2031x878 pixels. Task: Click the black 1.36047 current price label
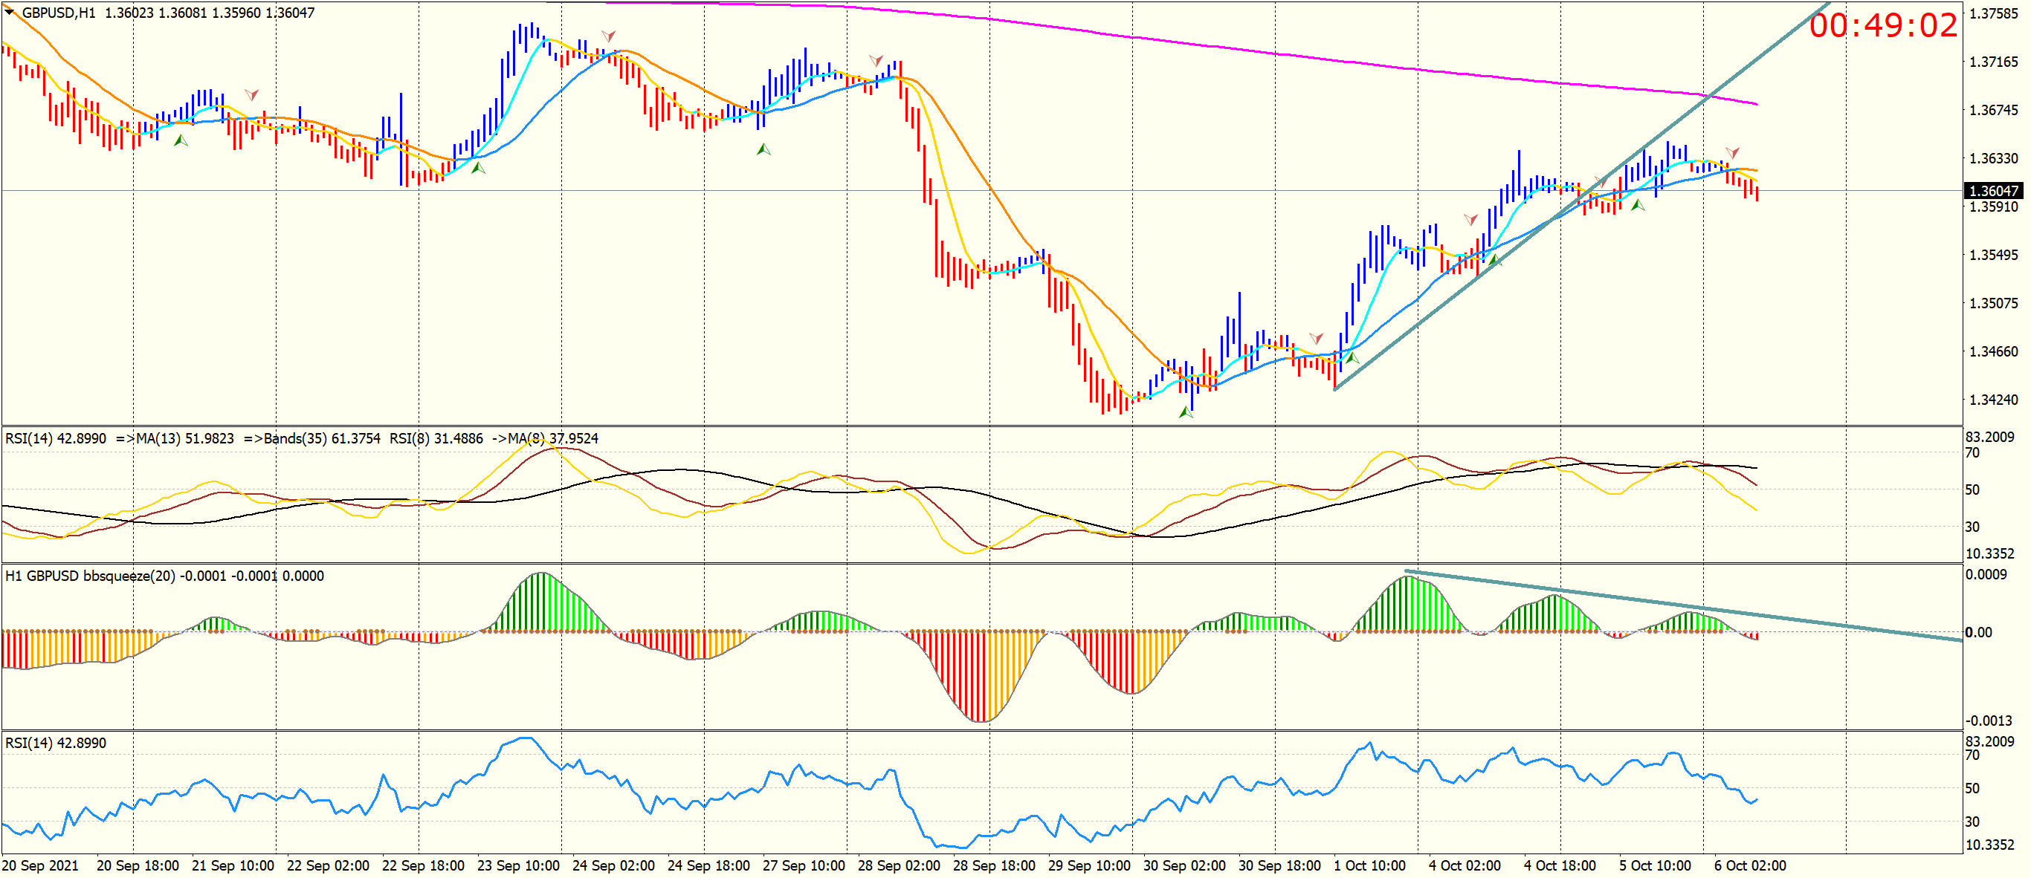click(1993, 191)
